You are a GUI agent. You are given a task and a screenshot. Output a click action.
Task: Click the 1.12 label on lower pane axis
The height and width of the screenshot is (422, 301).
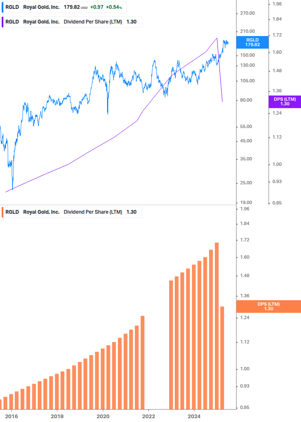pyautogui.click(x=245, y=342)
